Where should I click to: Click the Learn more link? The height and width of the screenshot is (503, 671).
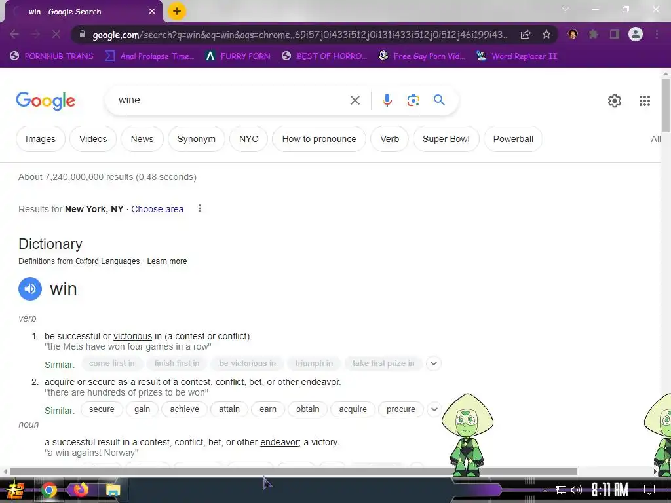(167, 261)
